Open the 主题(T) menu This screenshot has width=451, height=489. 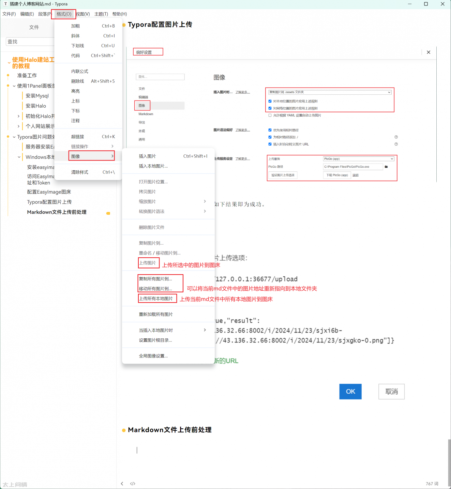[x=101, y=14]
